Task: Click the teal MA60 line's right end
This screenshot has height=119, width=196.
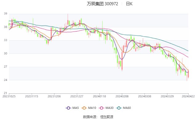Action: pyautogui.click(x=188, y=50)
